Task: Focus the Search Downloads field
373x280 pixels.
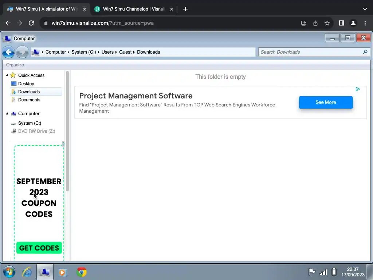Action: pos(314,52)
